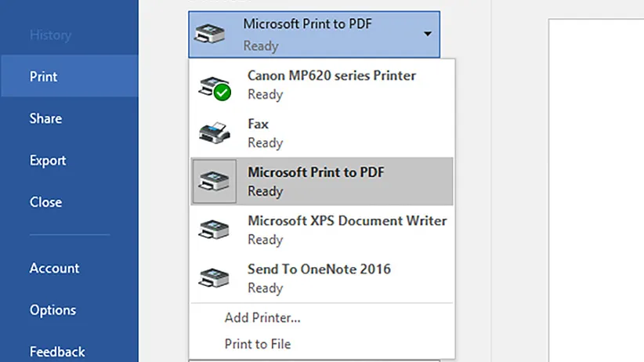The height and width of the screenshot is (362, 644).
Task: Click Add Printer... link
Action: [262, 317]
